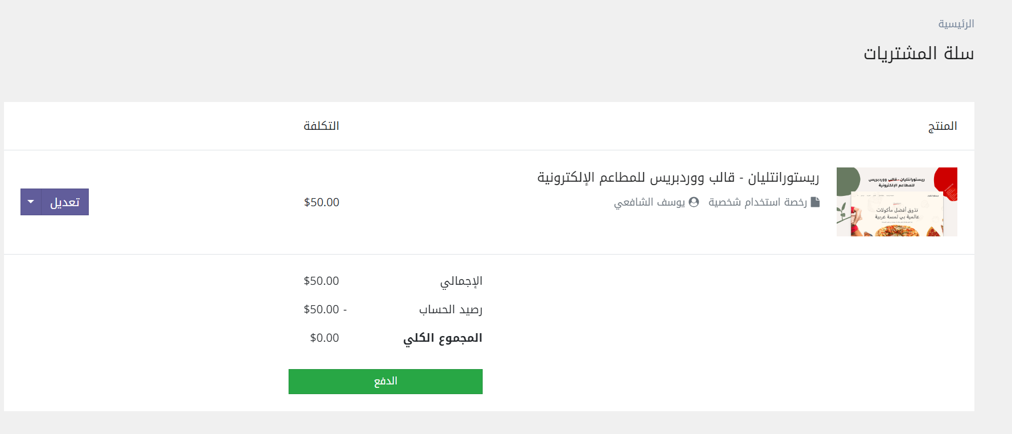Image resolution: width=1012 pixels, height=434 pixels.
Task: Select the رخصة استخدام شخصية license text
Action: [757, 202]
